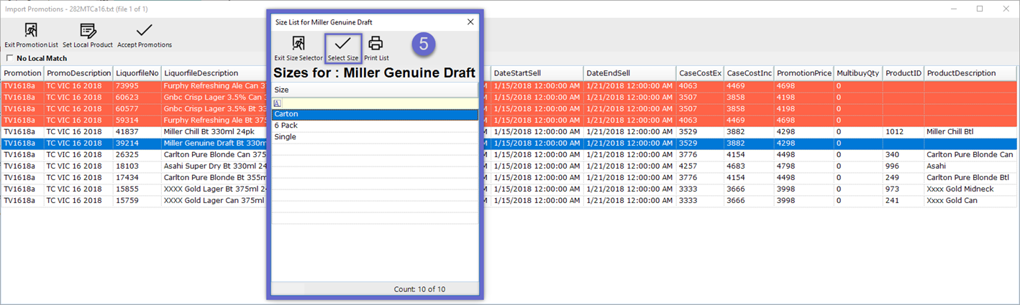Click PromotionPrice 4798 cell

pos(804,166)
